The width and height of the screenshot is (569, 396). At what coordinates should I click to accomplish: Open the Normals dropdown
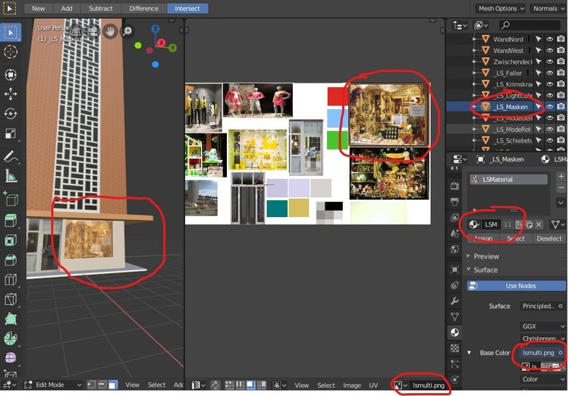pyautogui.click(x=548, y=8)
